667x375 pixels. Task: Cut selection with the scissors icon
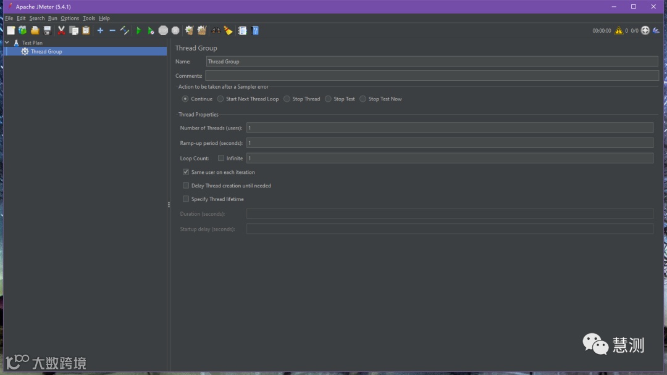coord(61,30)
